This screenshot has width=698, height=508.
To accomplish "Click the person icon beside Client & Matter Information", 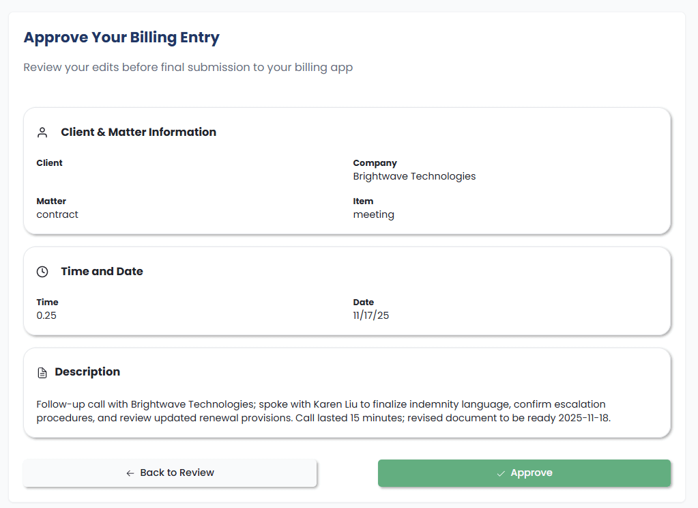I will click(x=42, y=132).
